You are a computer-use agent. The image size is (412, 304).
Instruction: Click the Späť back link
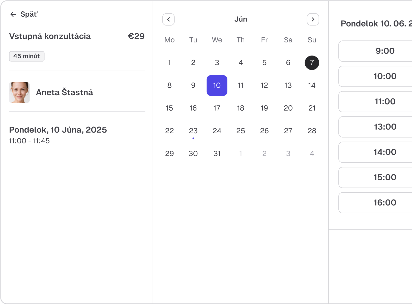[x=29, y=14]
